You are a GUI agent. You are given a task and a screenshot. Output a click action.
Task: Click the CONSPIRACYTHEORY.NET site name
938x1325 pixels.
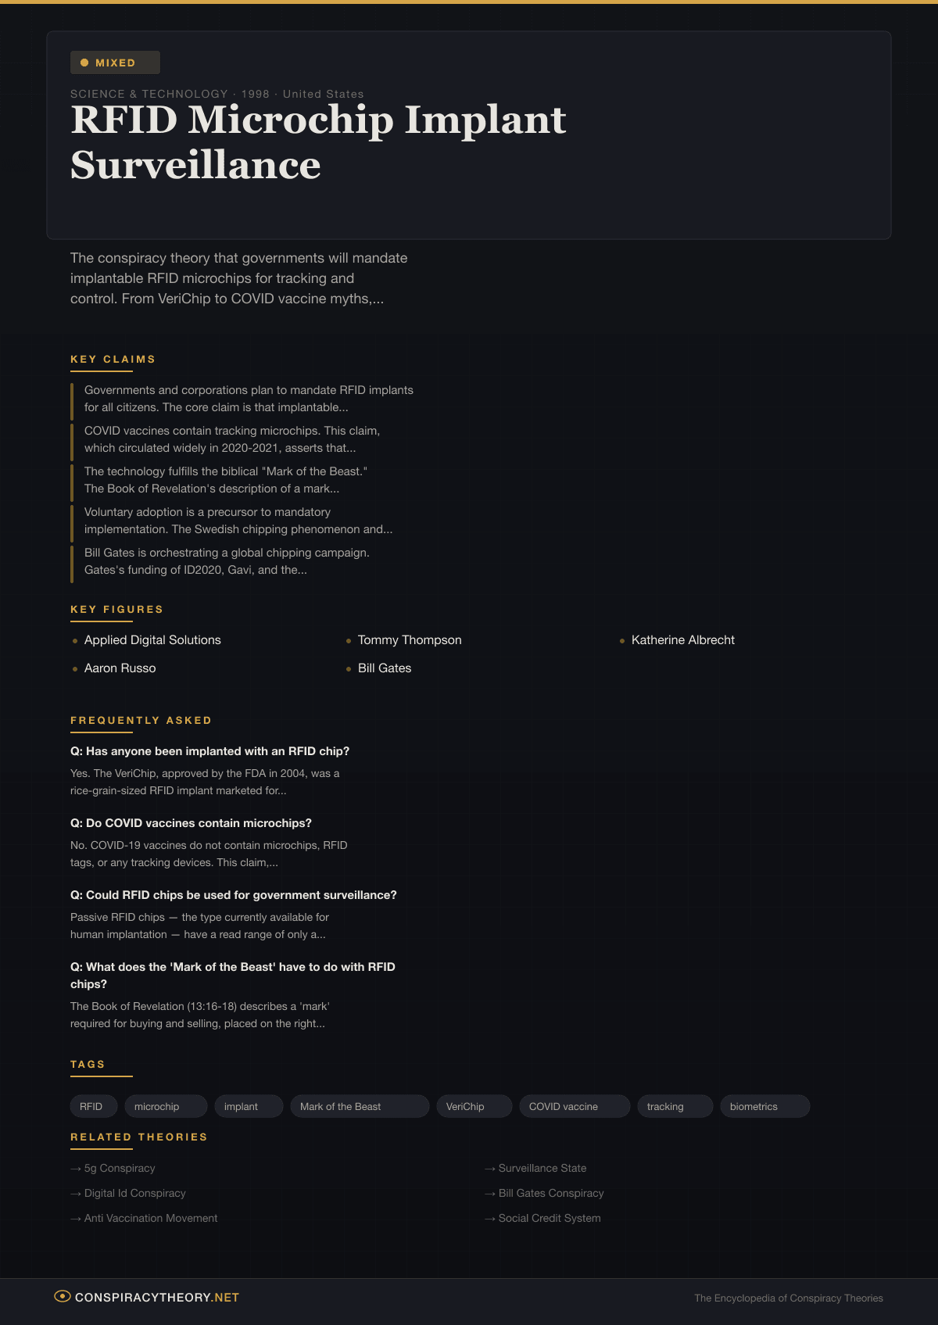coord(157,1297)
